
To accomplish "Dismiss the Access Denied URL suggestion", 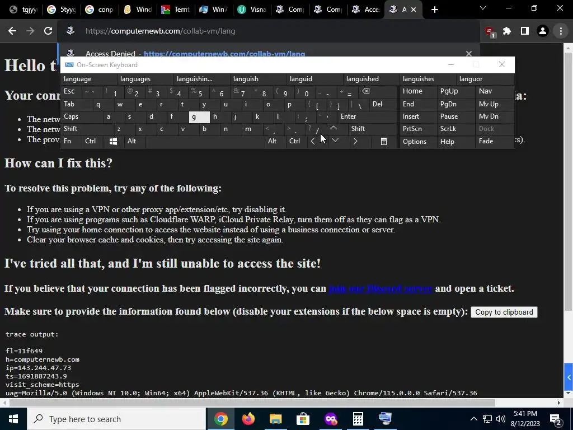I will coord(469,54).
